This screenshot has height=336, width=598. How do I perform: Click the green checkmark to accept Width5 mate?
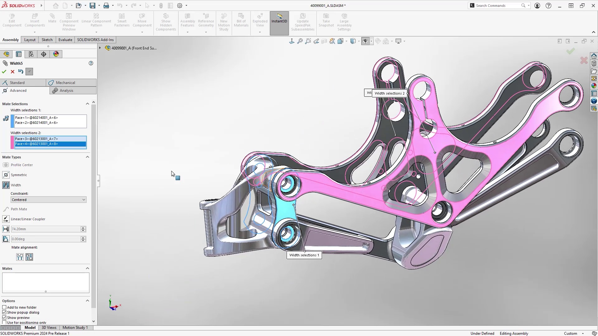coord(4,71)
